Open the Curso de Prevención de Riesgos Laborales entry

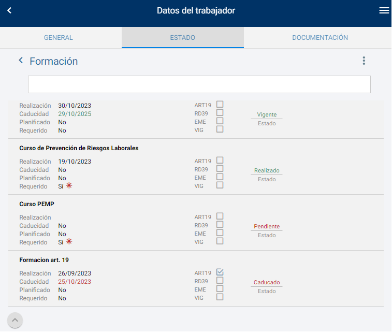point(79,148)
